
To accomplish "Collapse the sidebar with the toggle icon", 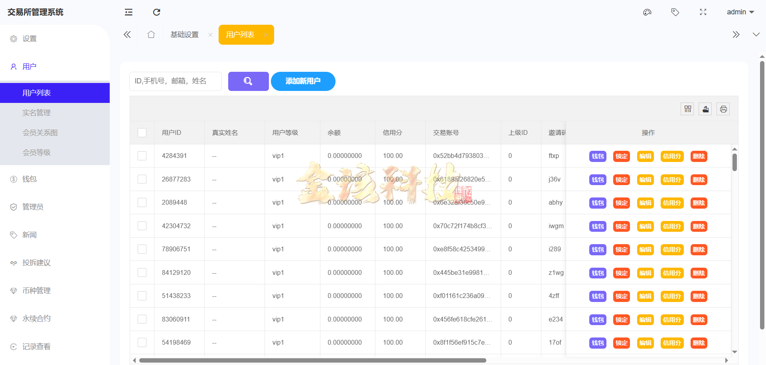I will (128, 12).
